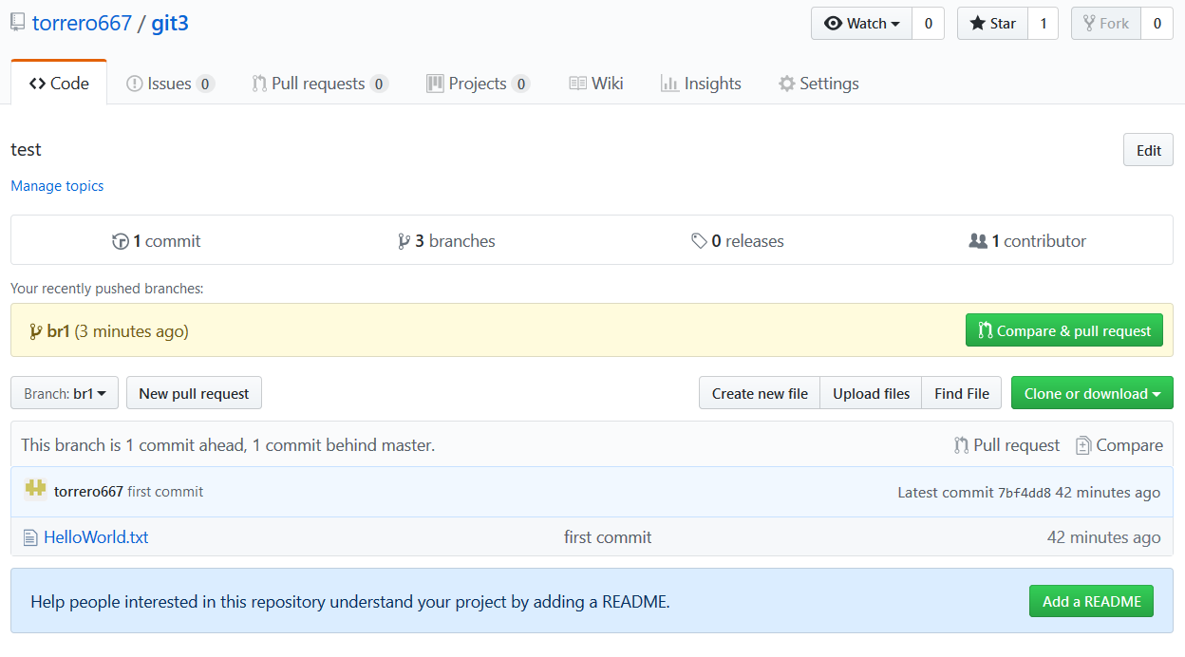Open the git3 repository name link
The width and height of the screenshot is (1185, 657).
[x=170, y=23]
